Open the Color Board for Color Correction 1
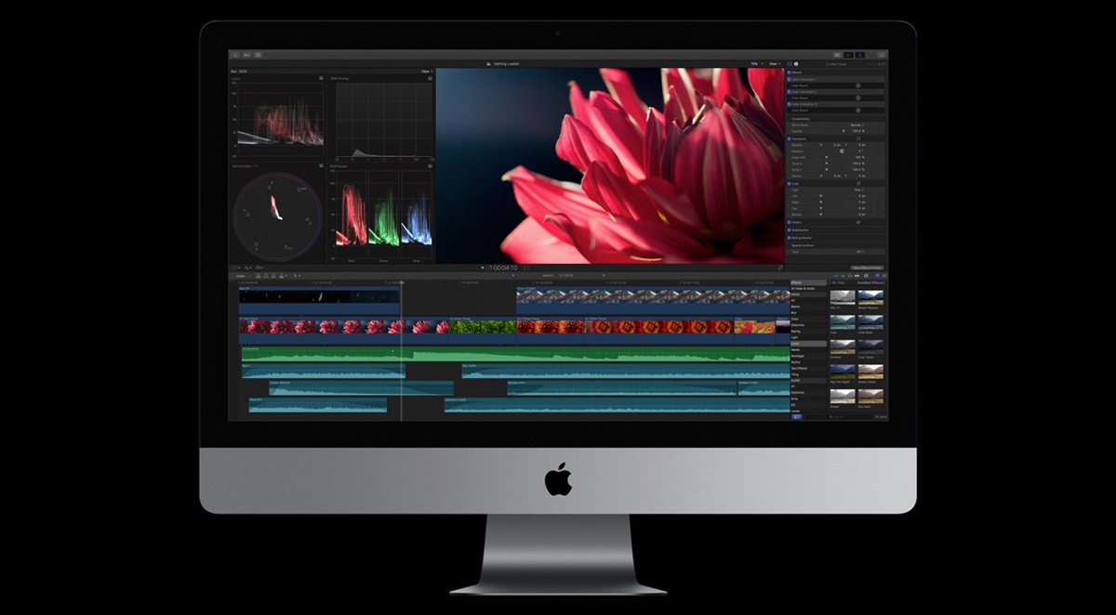Viewport: 1116px width, 615px height. tap(857, 85)
